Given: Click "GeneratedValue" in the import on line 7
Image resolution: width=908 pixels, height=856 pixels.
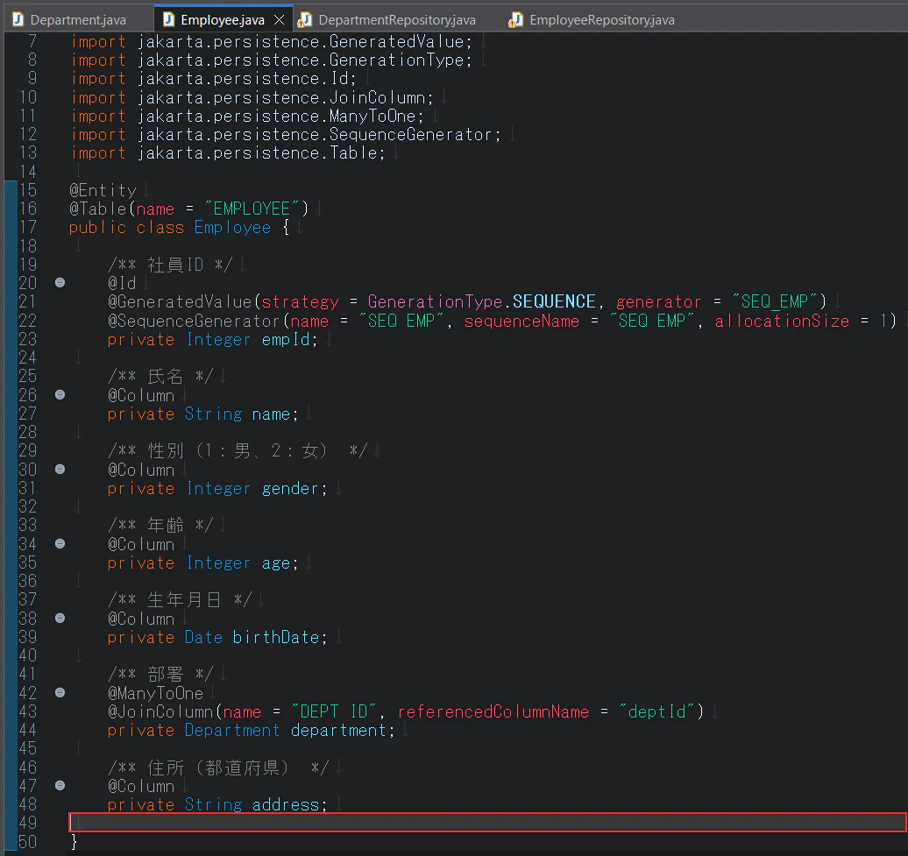Looking at the screenshot, I should [397, 42].
